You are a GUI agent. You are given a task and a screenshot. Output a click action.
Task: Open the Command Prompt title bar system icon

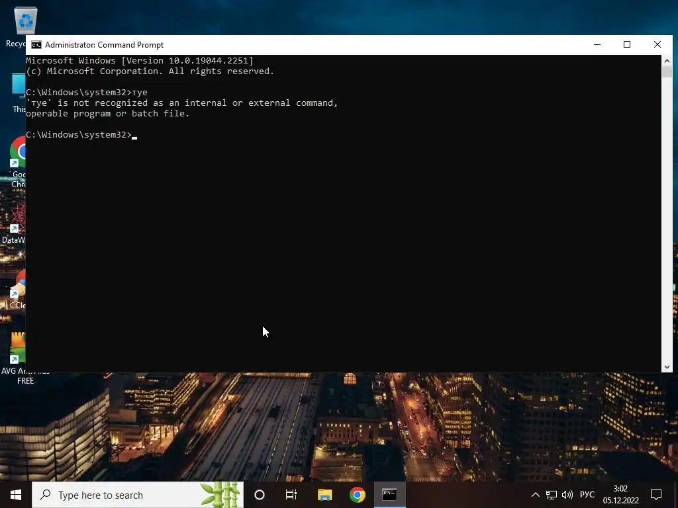36,45
